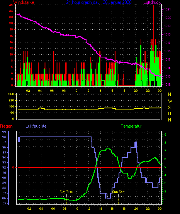
Task: Click the 1012 pressure axis value
Action: [x=167, y=84]
